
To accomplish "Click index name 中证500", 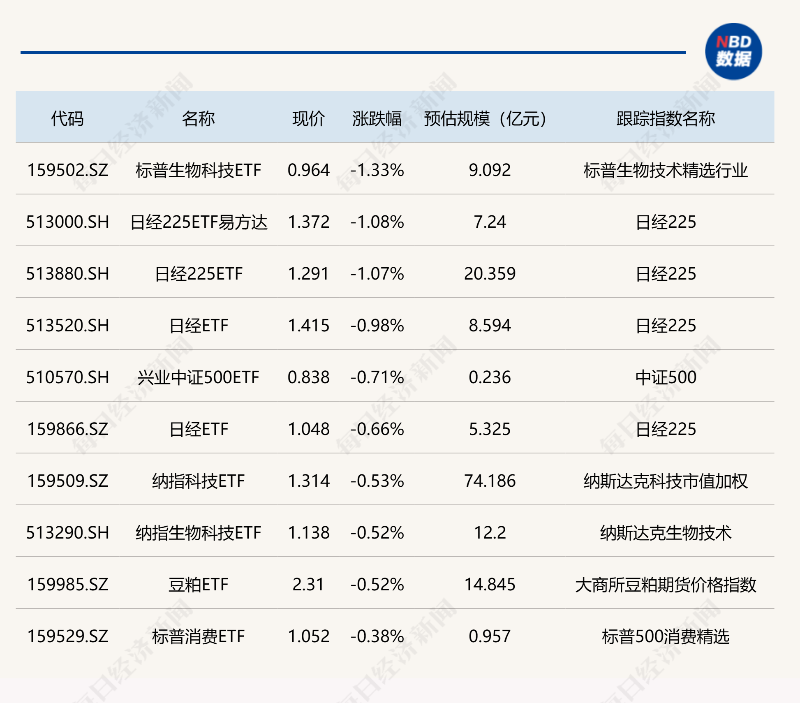I will coord(666,377).
